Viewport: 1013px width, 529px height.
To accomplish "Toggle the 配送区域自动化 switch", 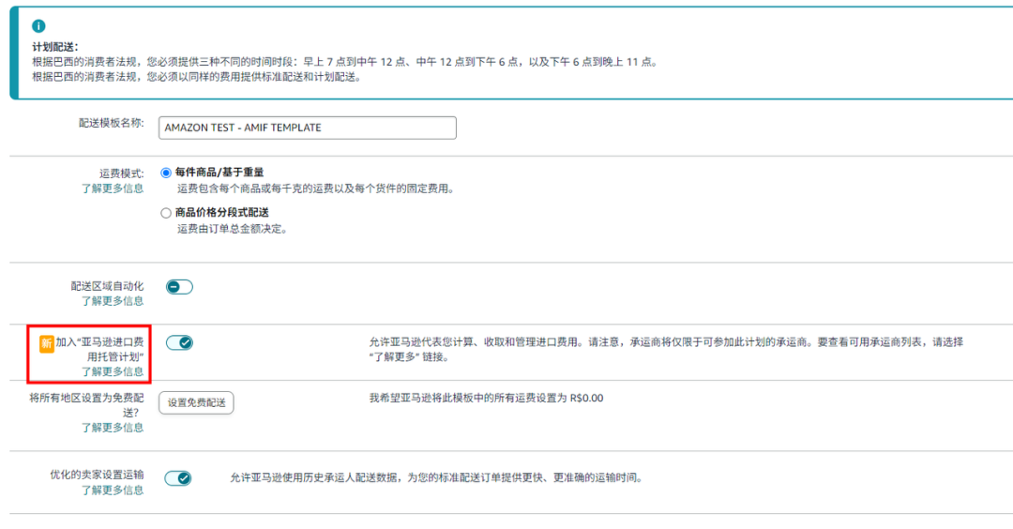I will [179, 287].
